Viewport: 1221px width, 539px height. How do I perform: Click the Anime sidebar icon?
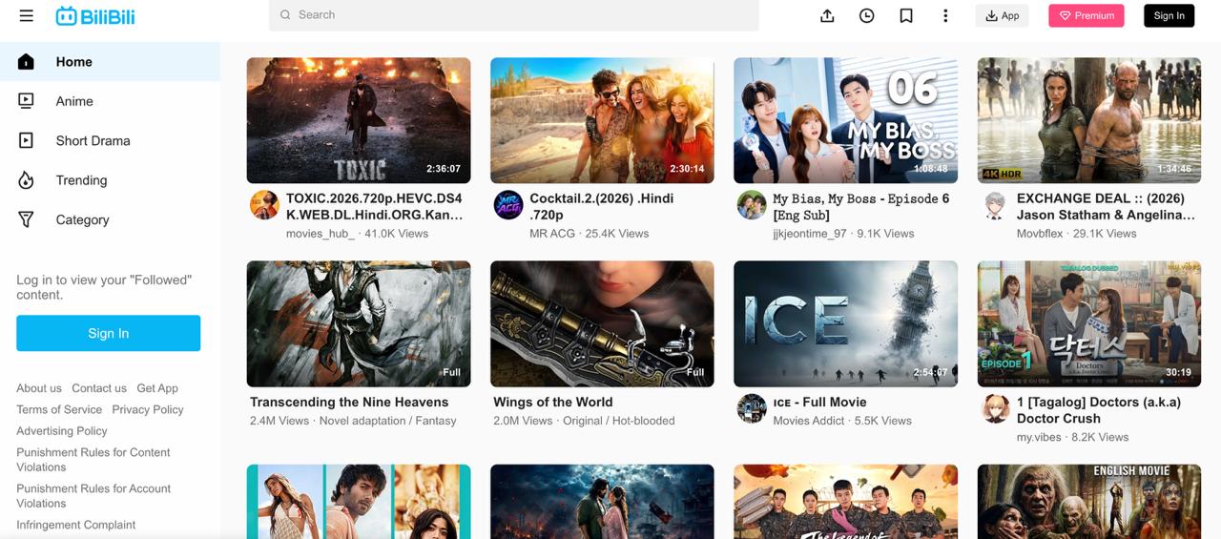(26, 101)
